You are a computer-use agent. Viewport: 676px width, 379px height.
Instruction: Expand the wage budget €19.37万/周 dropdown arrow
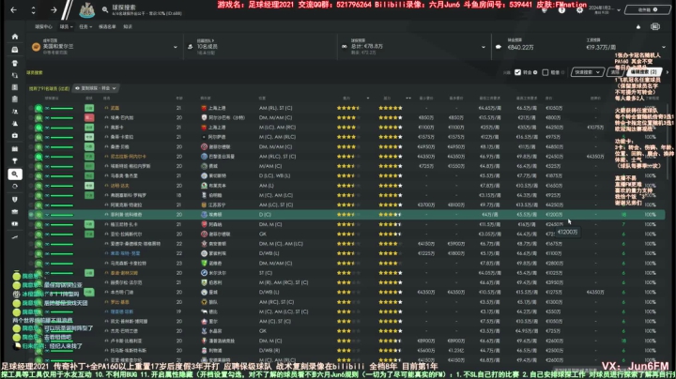tap(664, 47)
